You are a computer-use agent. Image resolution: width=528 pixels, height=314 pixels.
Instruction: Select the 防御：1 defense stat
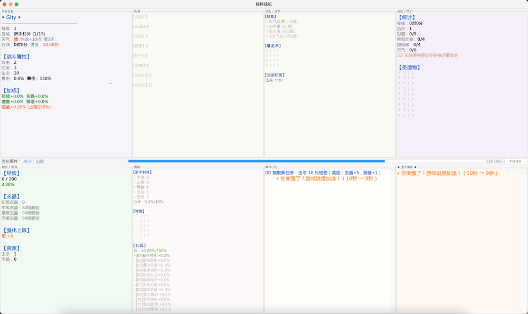tap(9, 68)
